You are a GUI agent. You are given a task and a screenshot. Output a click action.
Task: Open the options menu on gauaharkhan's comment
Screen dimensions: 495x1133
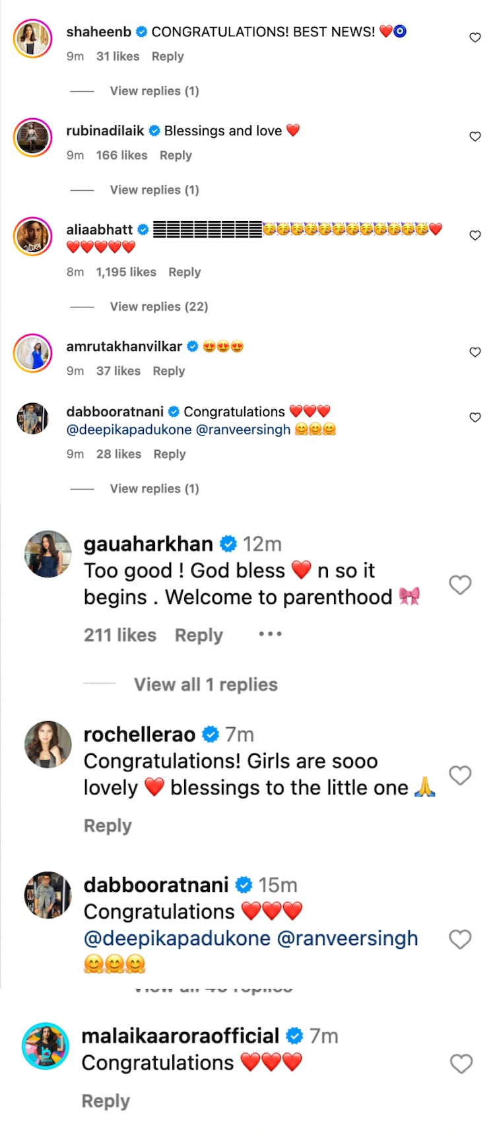pyautogui.click(x=269, y=634)
